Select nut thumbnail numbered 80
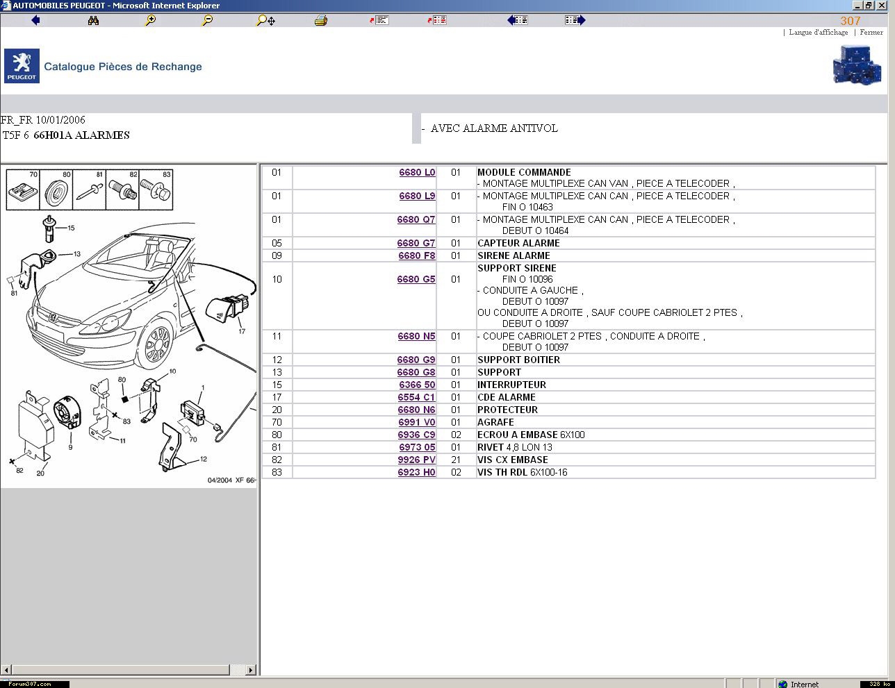 [56, 190]
